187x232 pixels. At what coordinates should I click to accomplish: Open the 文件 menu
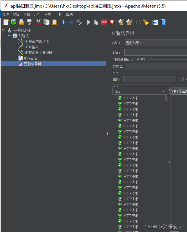[6, 14]
